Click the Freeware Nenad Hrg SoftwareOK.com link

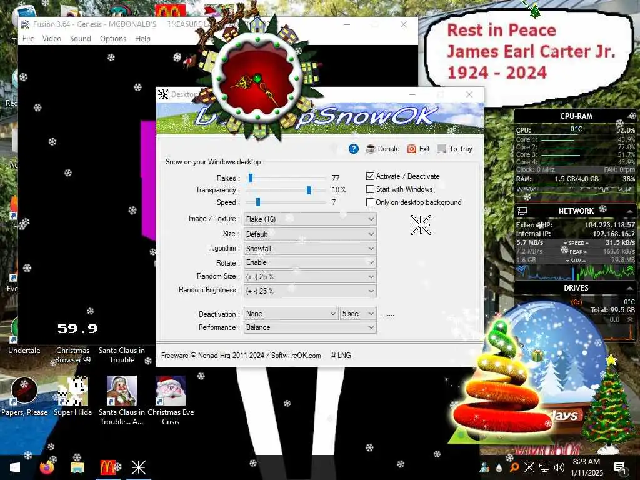(241, 356)
